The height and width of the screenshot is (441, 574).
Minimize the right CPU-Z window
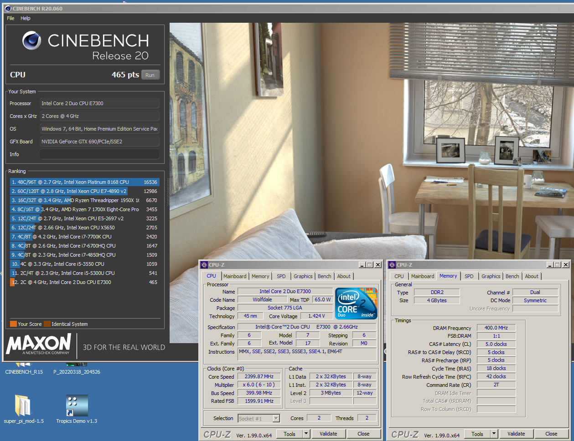[x=550, y=264]
